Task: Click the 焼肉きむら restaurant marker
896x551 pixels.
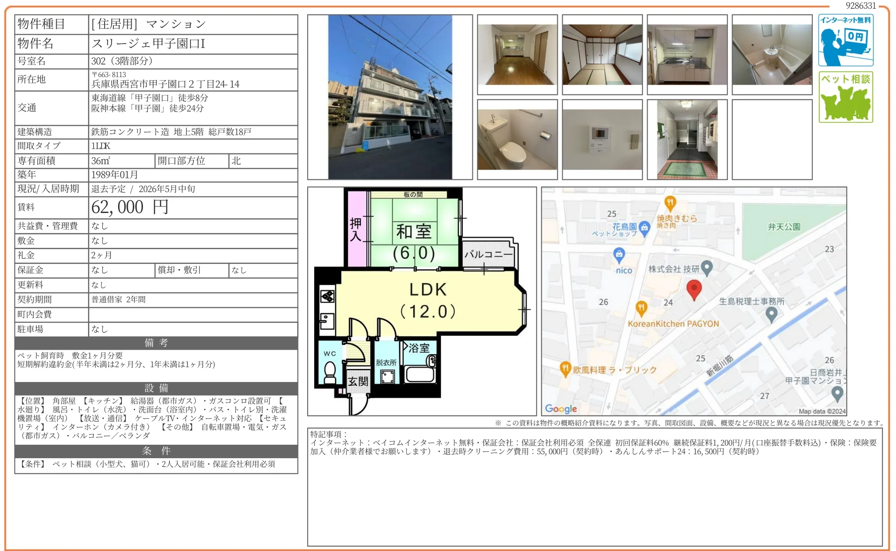Action: point(670,203)
